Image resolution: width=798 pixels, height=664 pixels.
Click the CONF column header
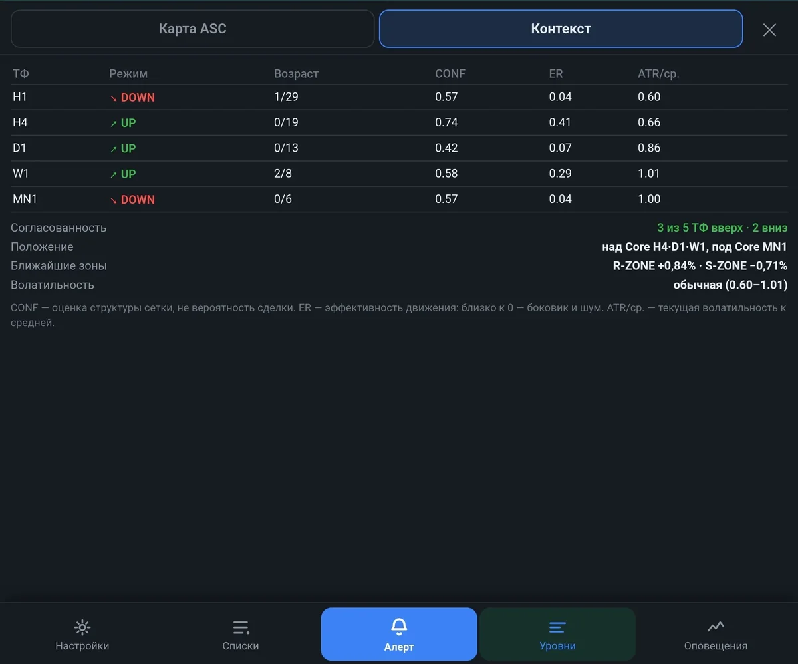click(x=450, y=73)
